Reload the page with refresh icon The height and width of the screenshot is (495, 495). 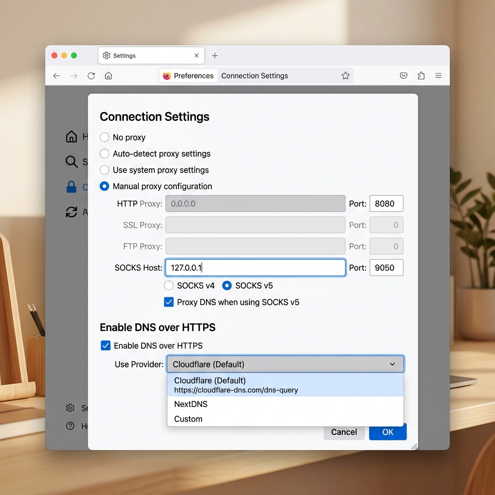(91, 76)
